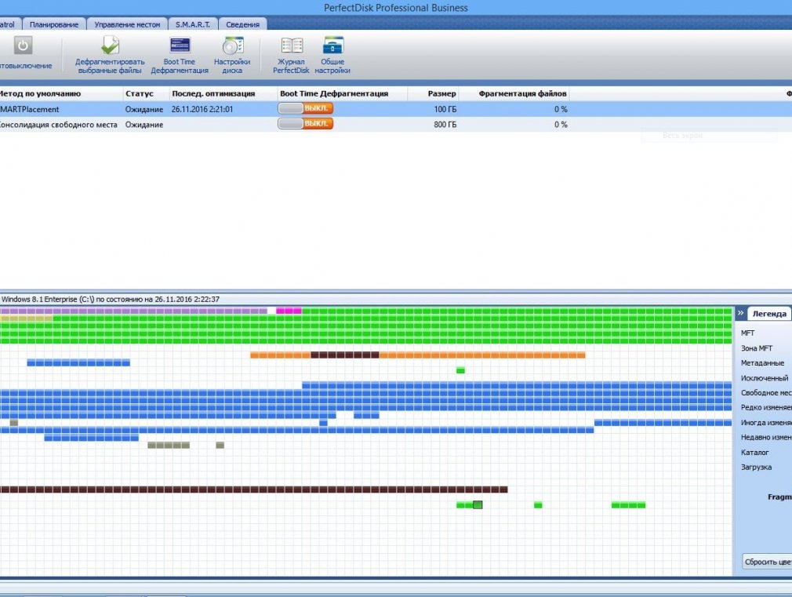Click MFT legend entry
The height and width of the screenshot is (597, 792).
coord(747,333)
